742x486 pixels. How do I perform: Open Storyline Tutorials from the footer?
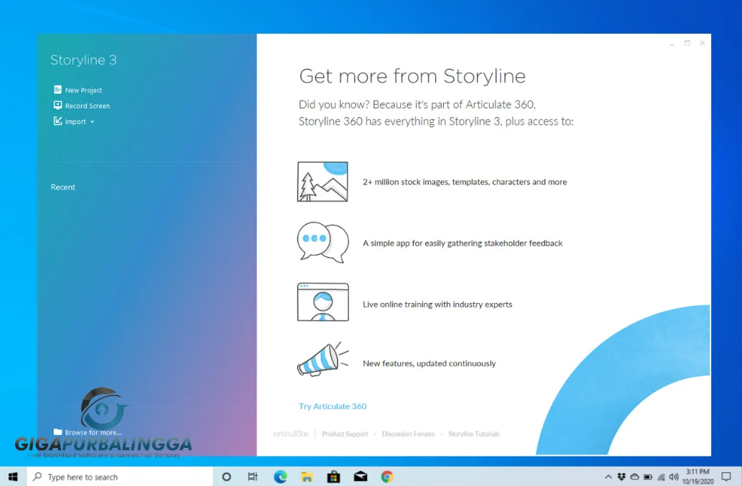474,434
